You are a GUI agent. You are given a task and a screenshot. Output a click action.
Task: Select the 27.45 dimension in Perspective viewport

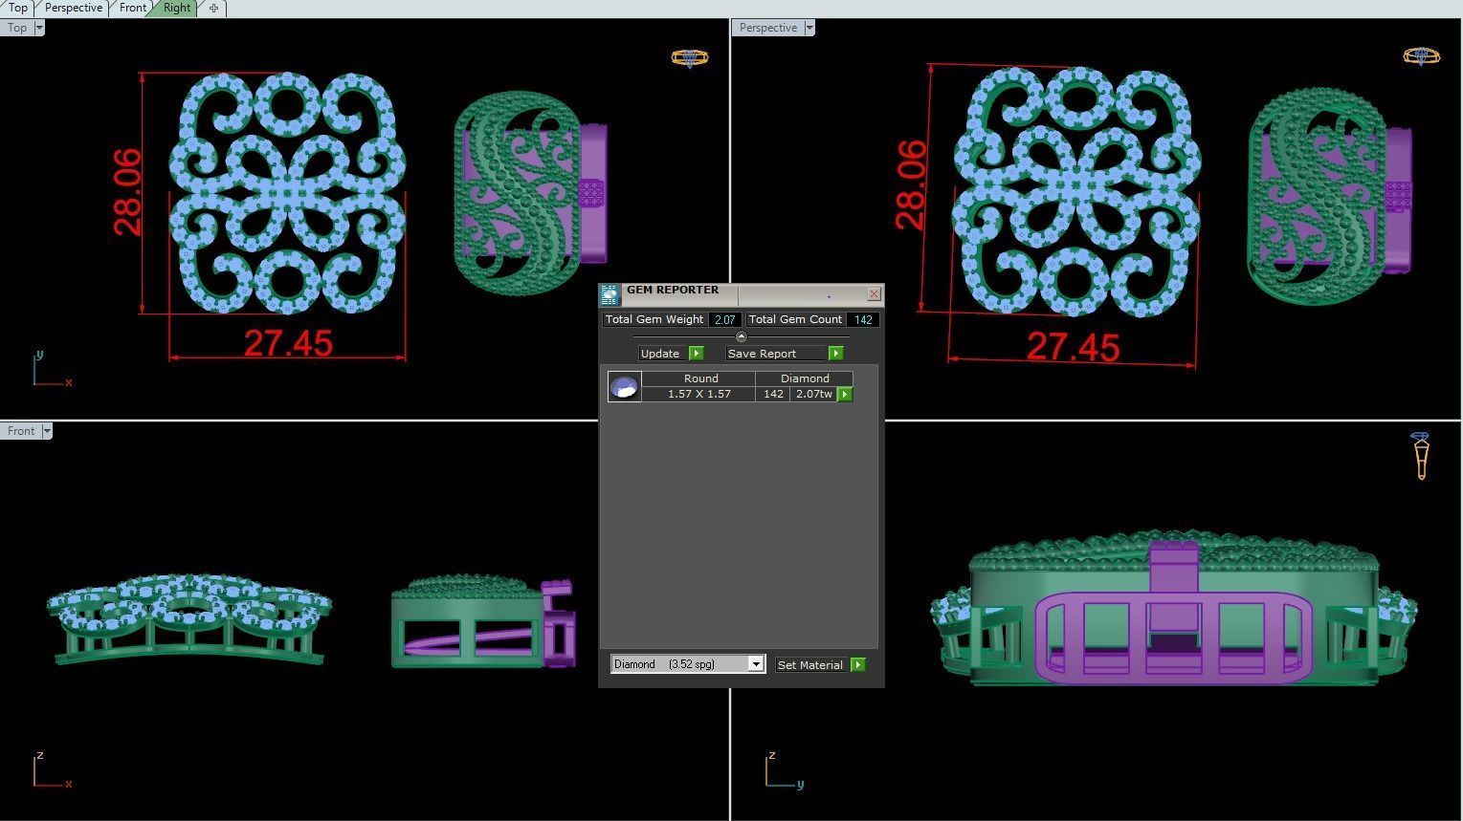point(1073,347)
